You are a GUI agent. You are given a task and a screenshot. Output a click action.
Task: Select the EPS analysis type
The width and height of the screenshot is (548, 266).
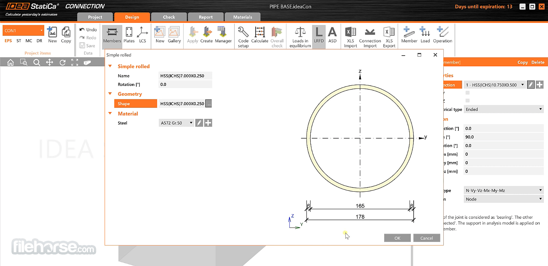click(8, 41)
